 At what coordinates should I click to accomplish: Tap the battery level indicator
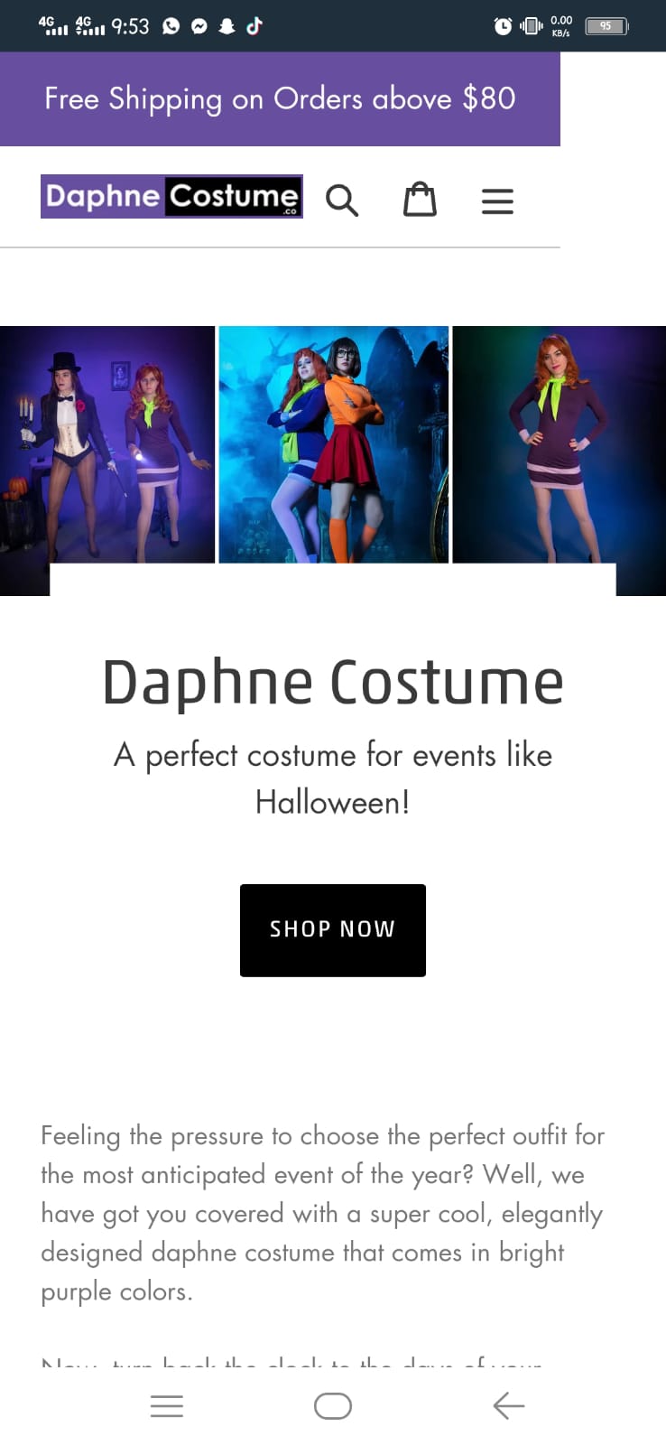pyautogui.click(x=606, y=26)
